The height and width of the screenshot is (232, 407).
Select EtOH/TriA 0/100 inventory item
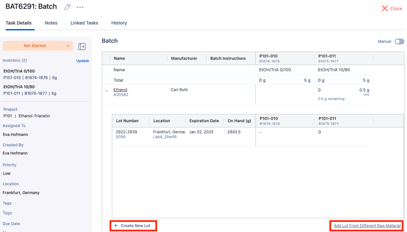(x=19, y=71)
